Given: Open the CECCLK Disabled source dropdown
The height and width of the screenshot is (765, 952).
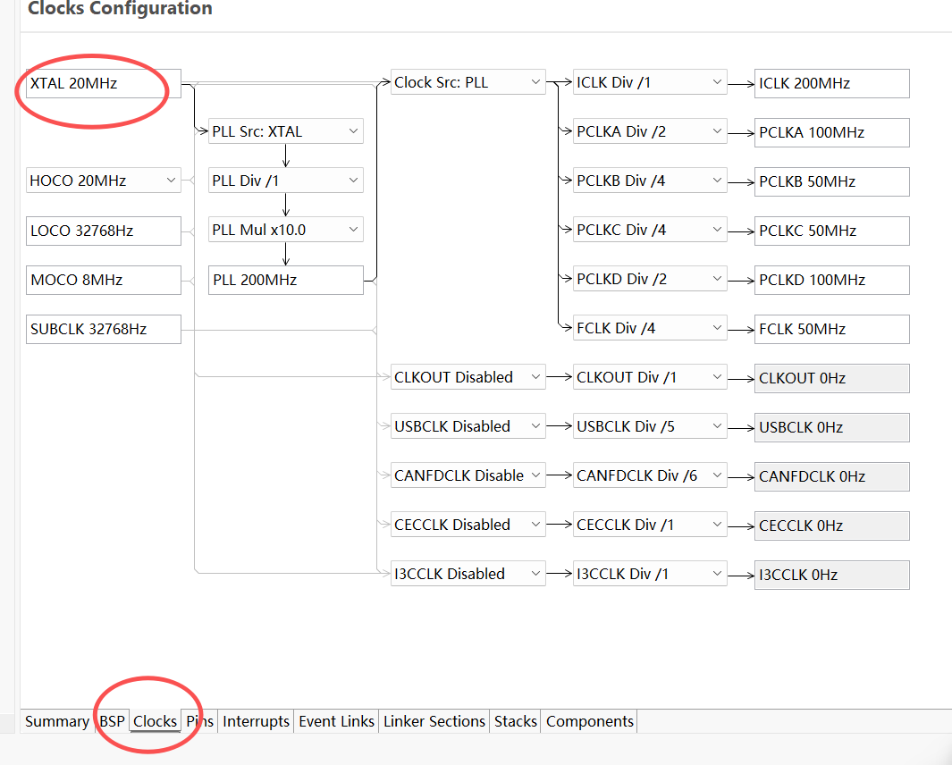Looking at the screenshot, I should point(468,525).
